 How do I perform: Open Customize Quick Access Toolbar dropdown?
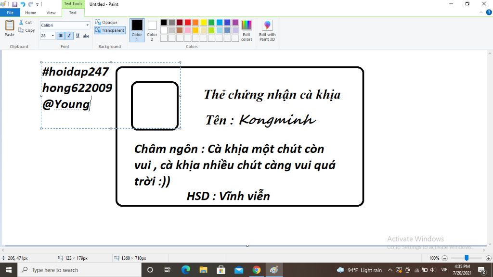[38, 4]
